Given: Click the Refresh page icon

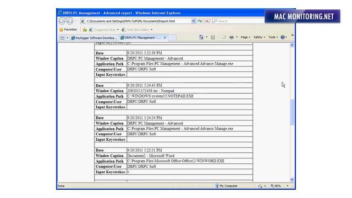Looking at the screenshot, I should [200, 21].
